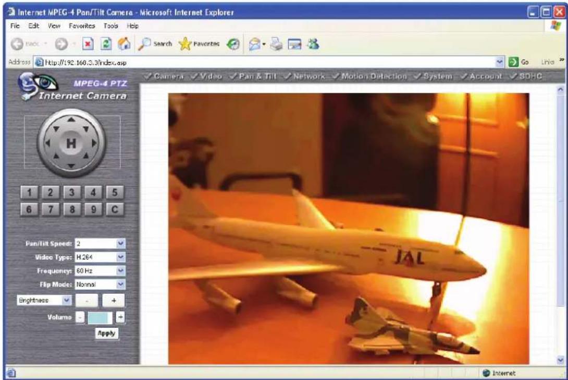The image size is (568, 380).
Task: Click the Go button beside the address bar
Action: click(518, 62)
